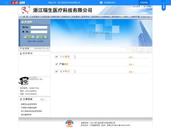Click 更多 link in 技术研讨 row

(x=131, y=72)
